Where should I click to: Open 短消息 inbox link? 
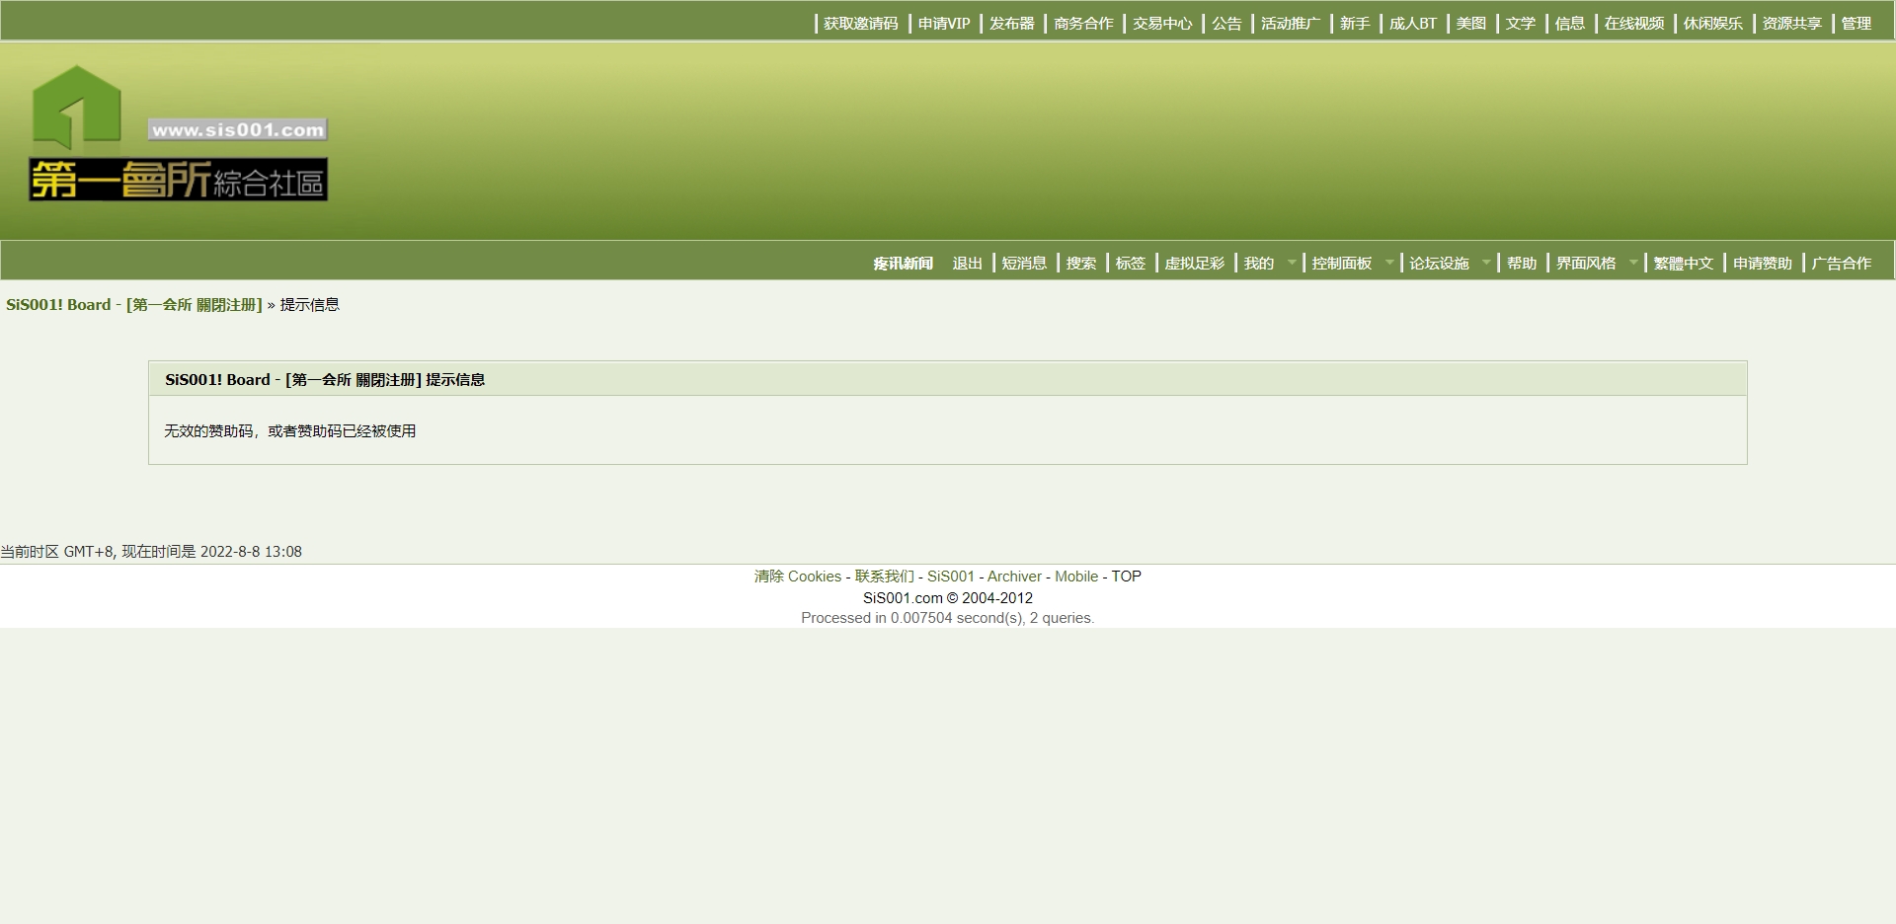1024,264
